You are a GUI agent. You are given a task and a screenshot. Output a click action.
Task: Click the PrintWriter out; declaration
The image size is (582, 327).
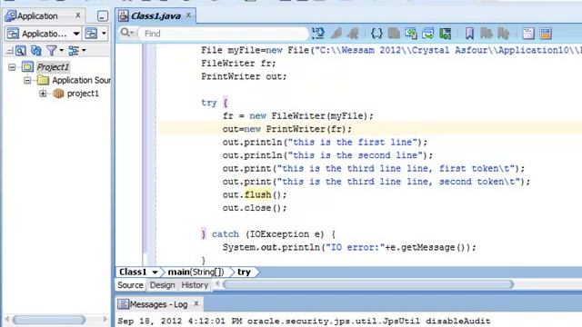click(244, 76)
